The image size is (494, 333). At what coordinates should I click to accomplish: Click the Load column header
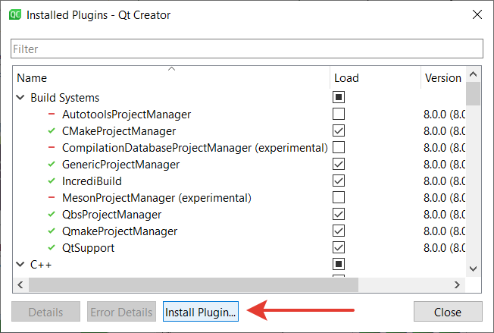[x=375, y=78]
